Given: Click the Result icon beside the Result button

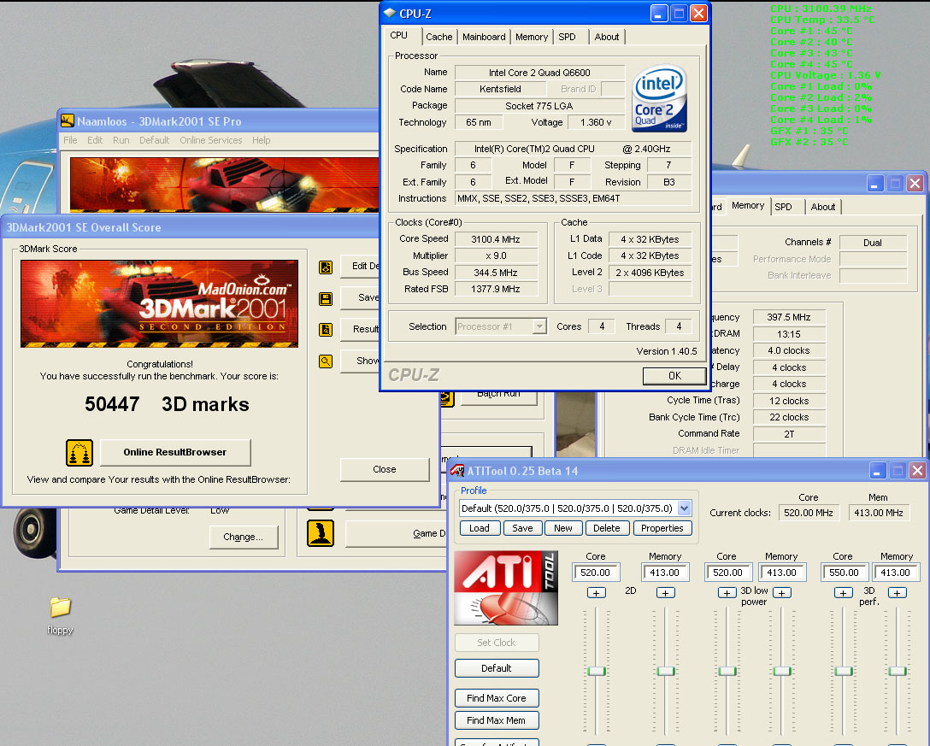Looking at the screenshot, I should 326,330.
